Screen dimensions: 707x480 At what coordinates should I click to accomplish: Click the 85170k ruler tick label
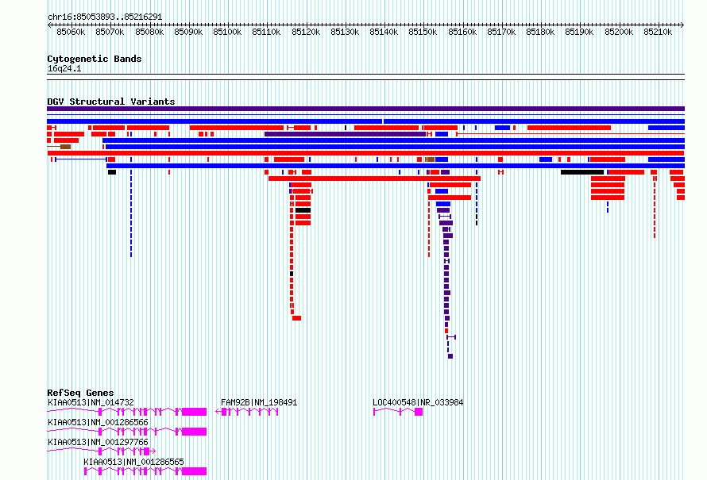501,32
